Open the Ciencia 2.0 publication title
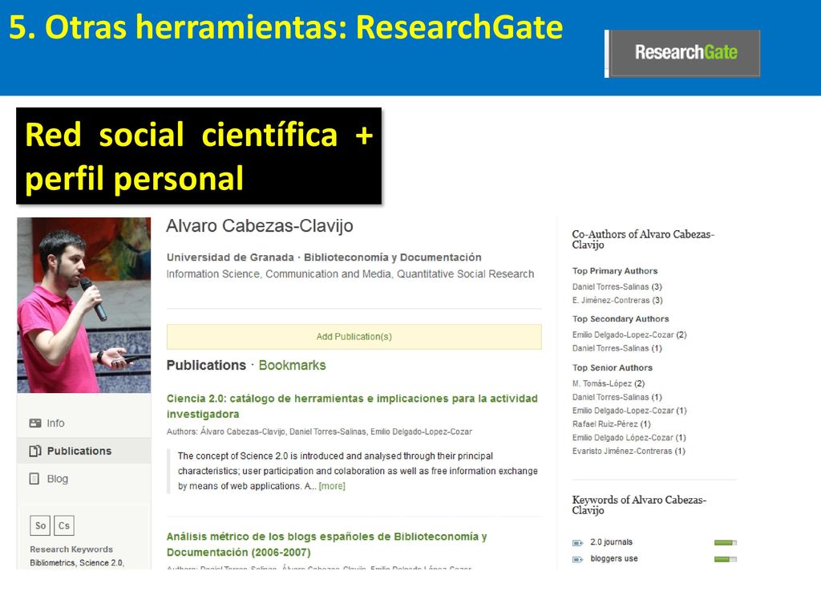821x616 pixels. tap(352, 406)
